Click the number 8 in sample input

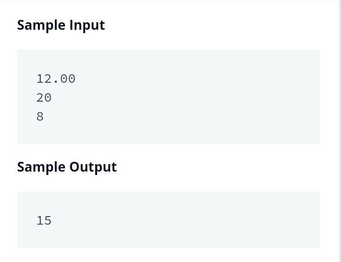pos(40,117)
